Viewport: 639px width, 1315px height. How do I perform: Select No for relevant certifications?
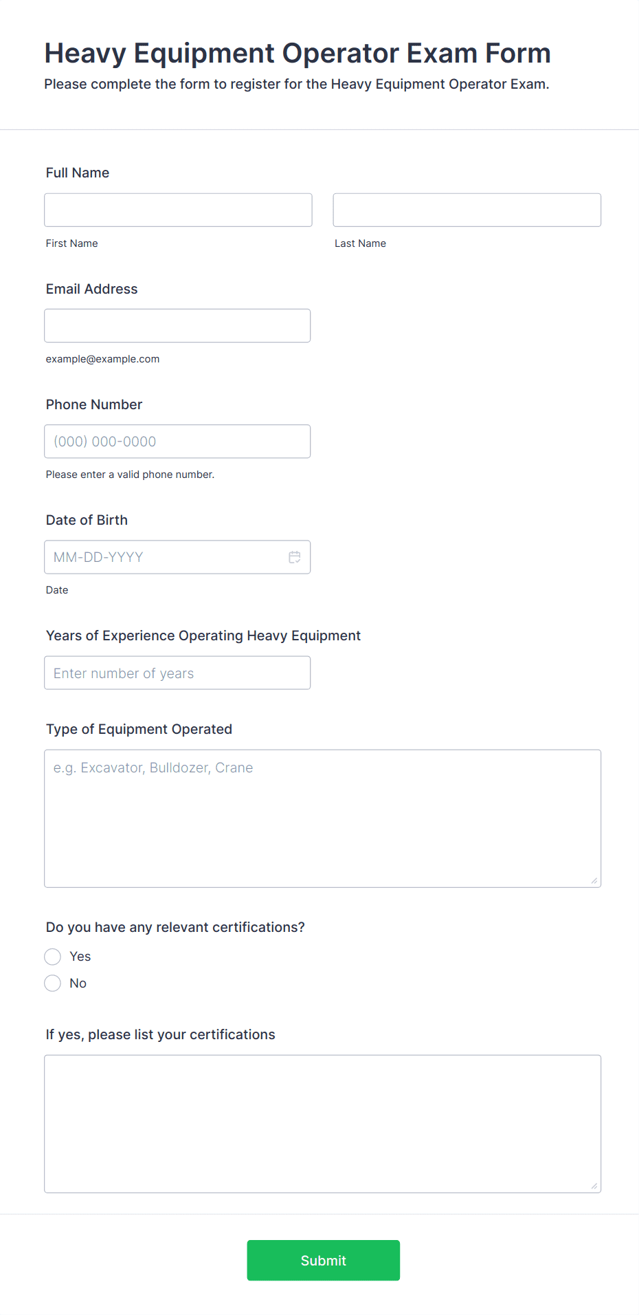[x=53, y=983]
